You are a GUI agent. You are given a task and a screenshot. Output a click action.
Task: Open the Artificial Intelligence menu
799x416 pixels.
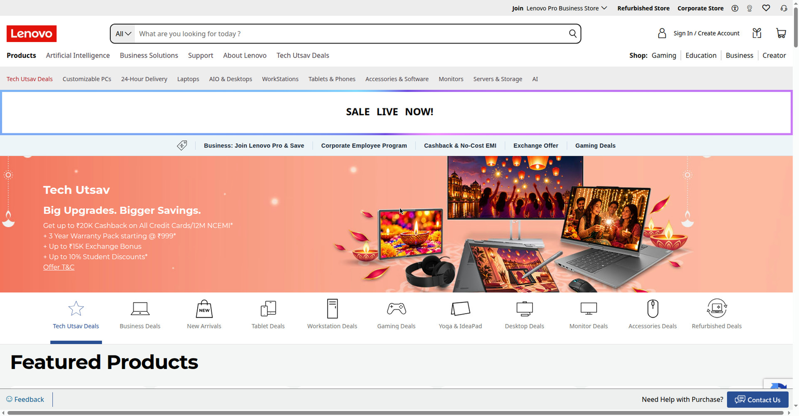tap(78, 55)
